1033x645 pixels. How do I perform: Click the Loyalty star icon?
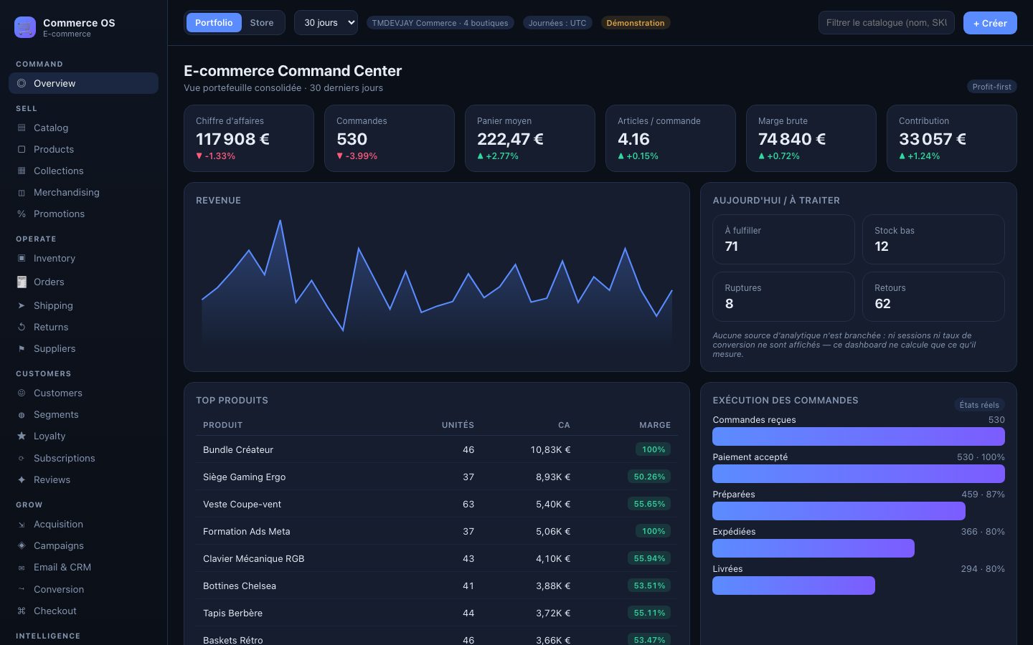22,436
